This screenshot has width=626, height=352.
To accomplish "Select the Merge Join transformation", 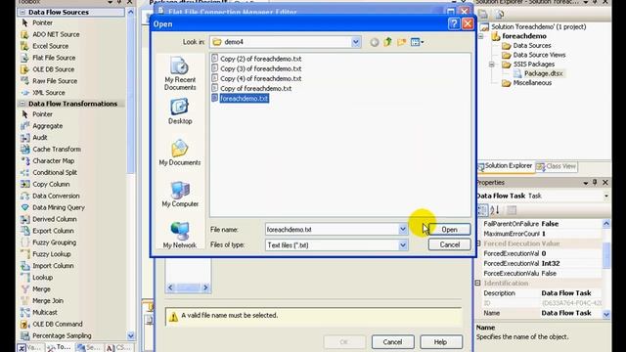I will (48, 300).
